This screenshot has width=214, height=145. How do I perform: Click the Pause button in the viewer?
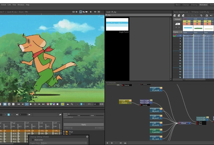click(27, 104)
